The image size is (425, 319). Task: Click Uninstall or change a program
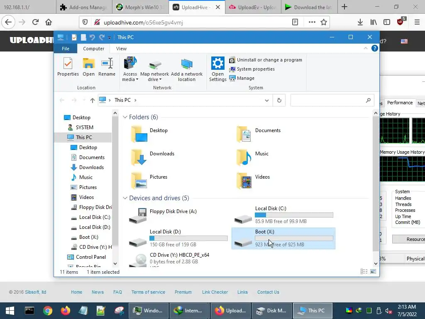tap(266, 60)
